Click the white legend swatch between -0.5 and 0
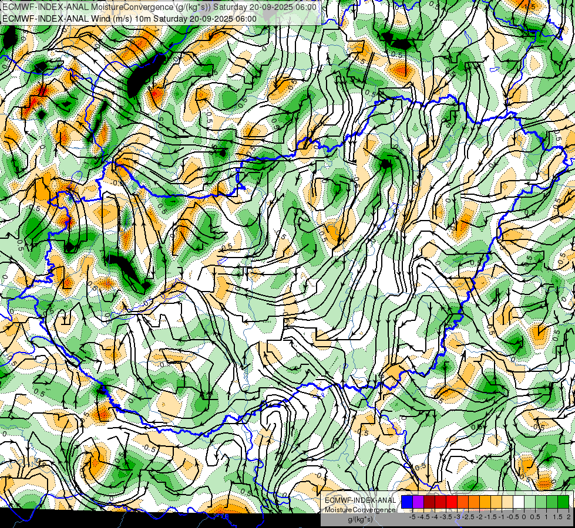Viewport: 575px width, 528px height. click(519, 502)
